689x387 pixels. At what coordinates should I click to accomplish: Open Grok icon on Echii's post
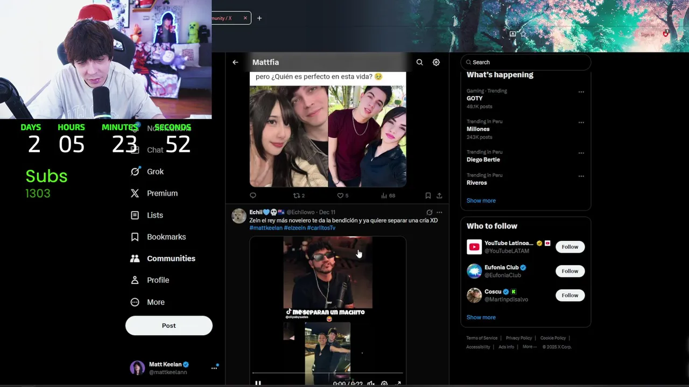(429, 212)
